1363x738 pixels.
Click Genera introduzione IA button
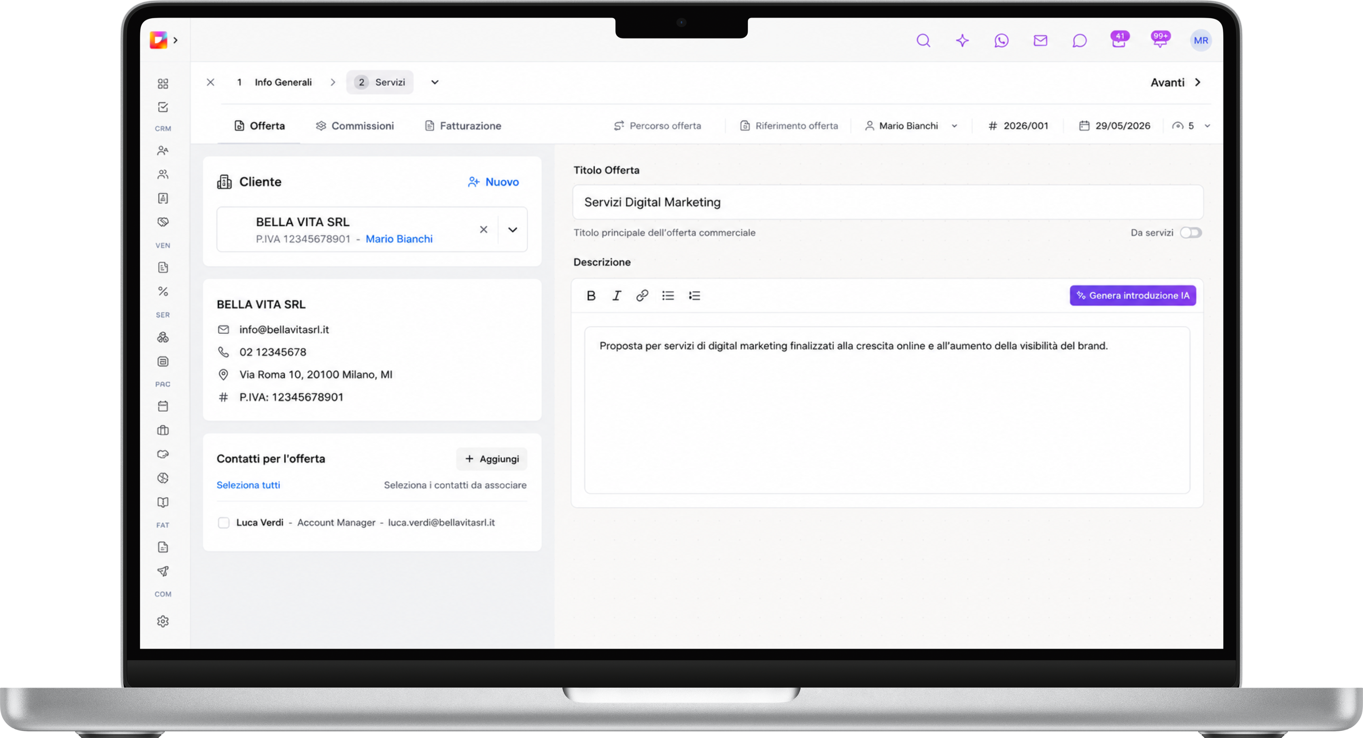point(1132,295)
